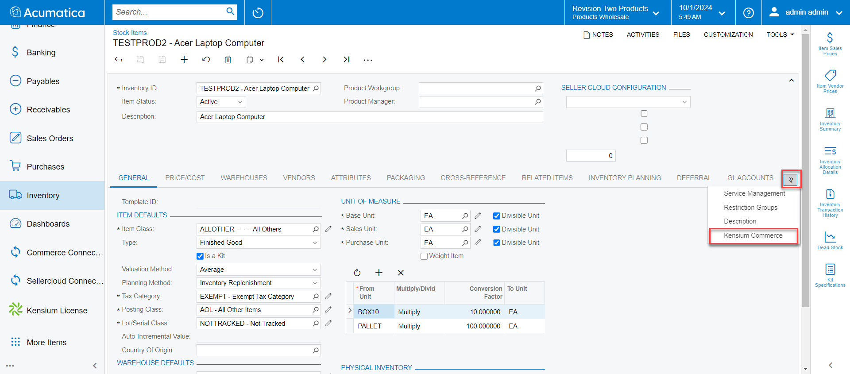Open Sales Orders in navigation sidebar

click(52, 138)
